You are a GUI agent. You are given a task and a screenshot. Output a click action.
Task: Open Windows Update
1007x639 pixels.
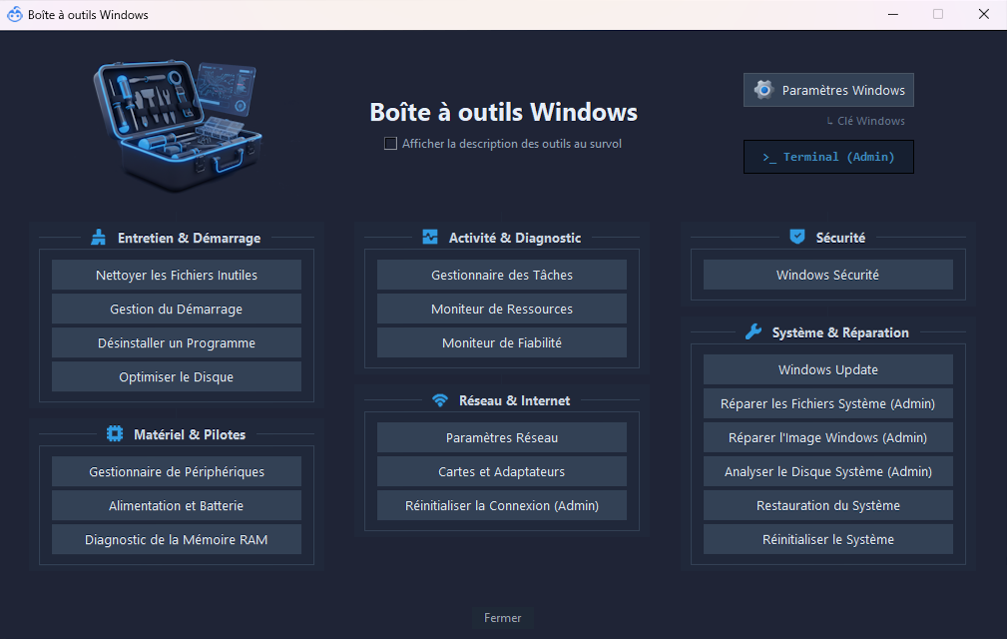tap(827, 369)
